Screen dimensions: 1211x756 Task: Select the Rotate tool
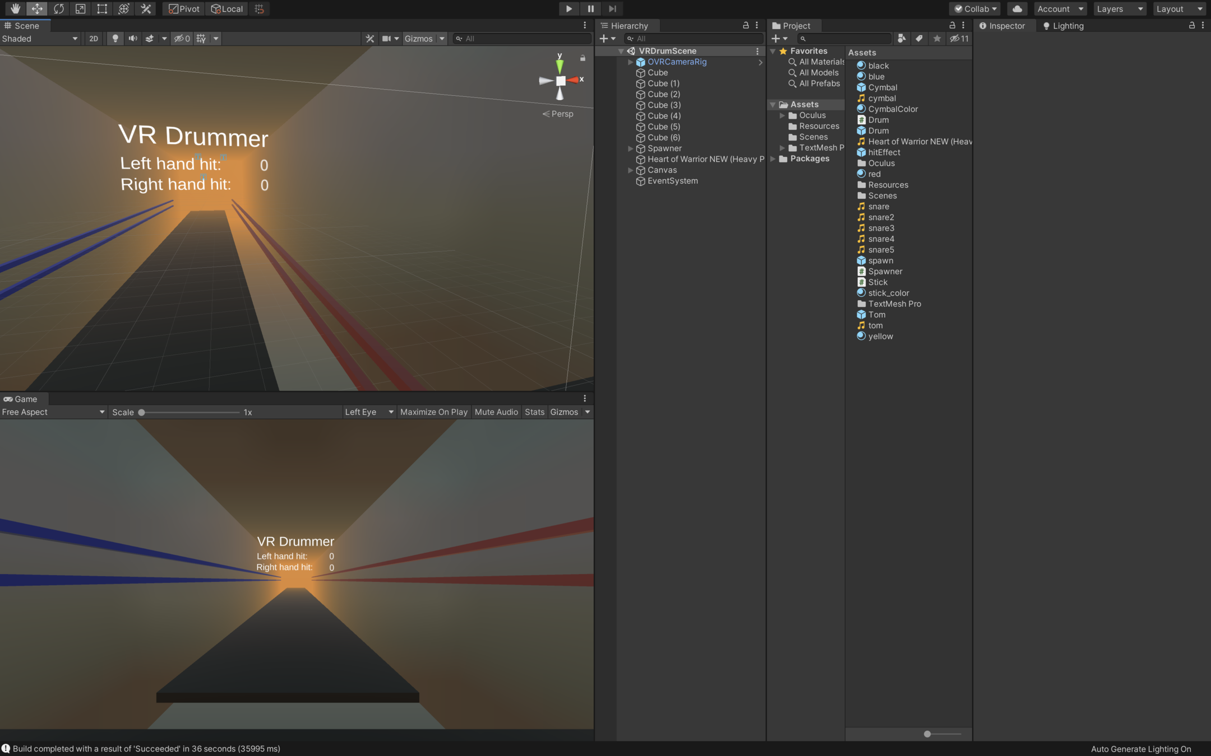[x=59, y=8]
